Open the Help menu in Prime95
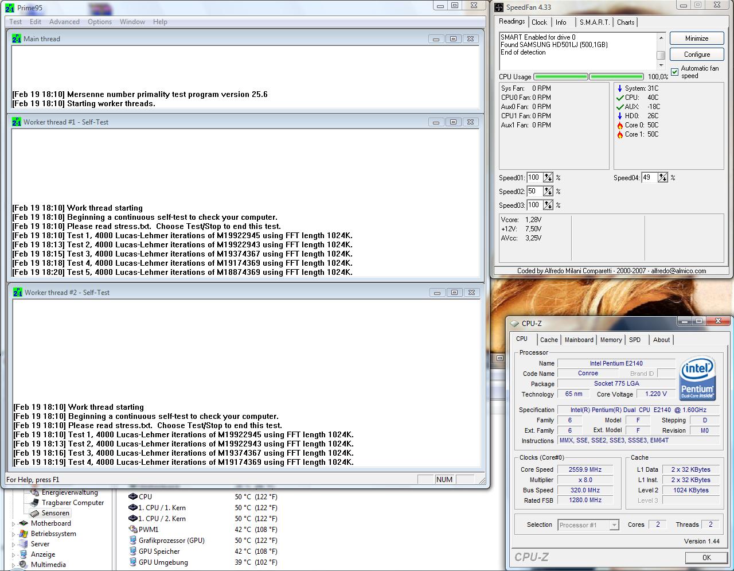This screenshot has width=734, height=571. 160,22
